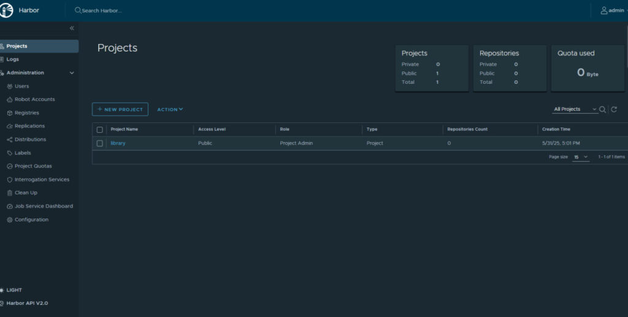Screen dimensions: 628x317
Task: Open Job Service Dashboard
Action: [44, 206]
